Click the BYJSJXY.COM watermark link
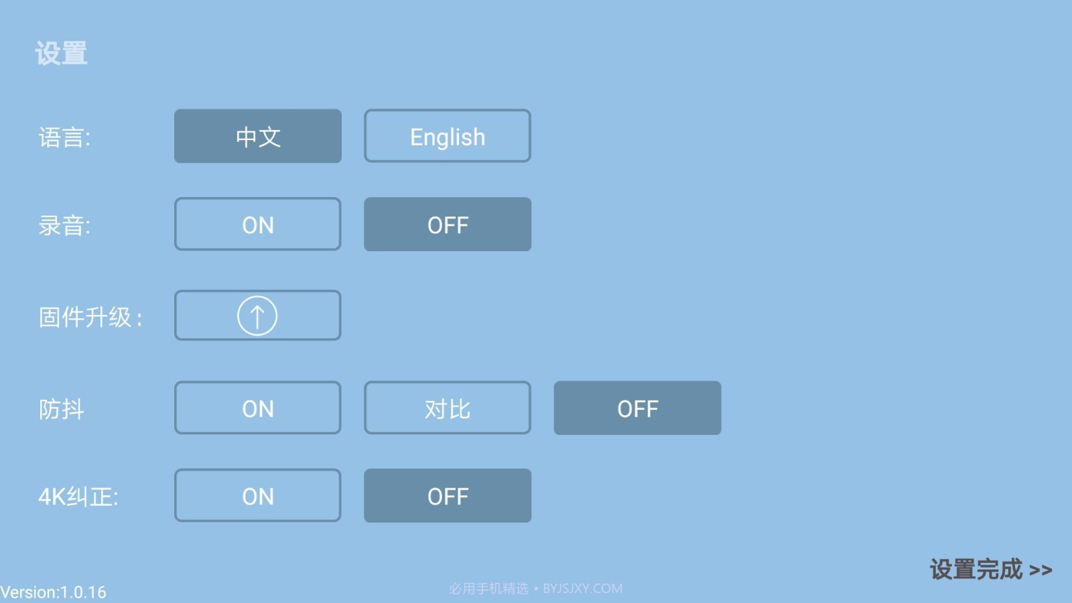The width and height of the screenshot is (1072, 603). coord(582,588)
